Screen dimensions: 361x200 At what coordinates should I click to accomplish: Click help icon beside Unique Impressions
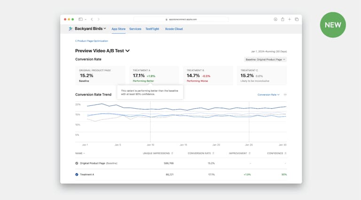coord(172,153)
